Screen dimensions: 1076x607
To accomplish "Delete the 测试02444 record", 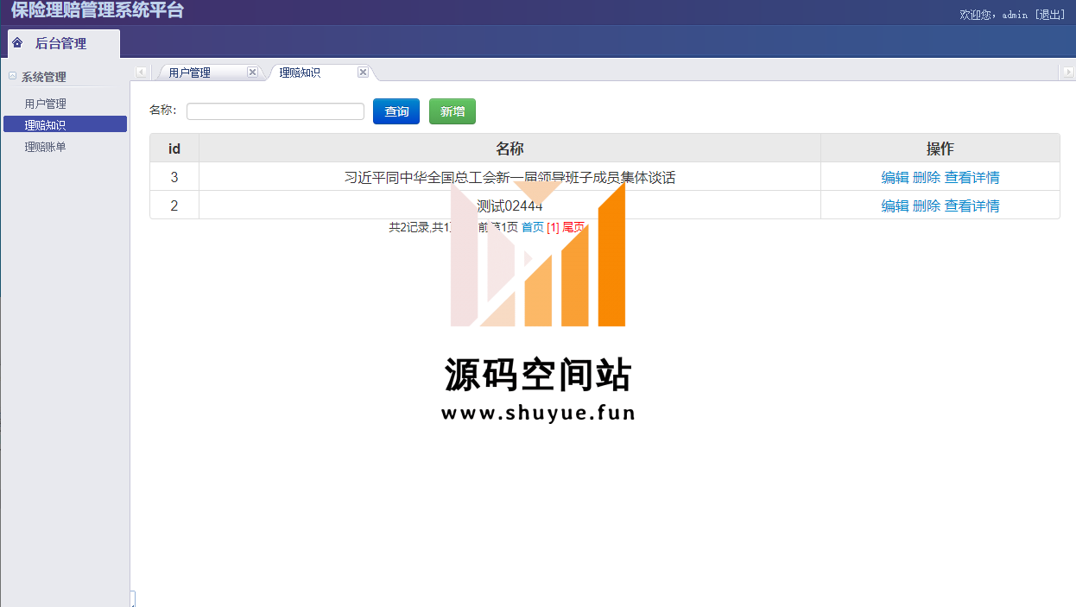I will pos(927,205).
